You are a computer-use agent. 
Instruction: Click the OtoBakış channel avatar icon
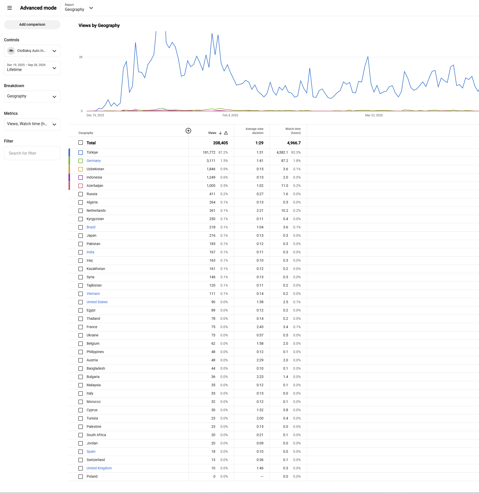pyautogui.click(x=11, y=51)
